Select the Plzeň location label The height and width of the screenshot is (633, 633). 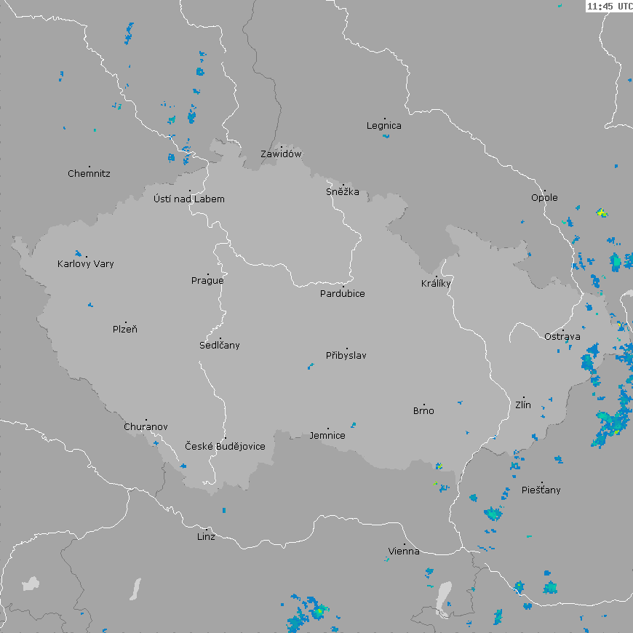(125, 330)
